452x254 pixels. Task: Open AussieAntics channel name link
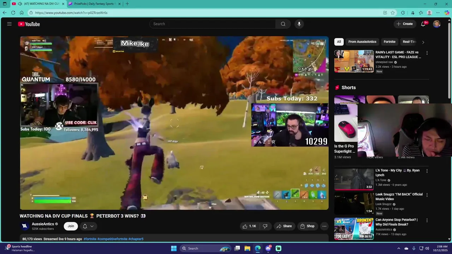point(43,224)
